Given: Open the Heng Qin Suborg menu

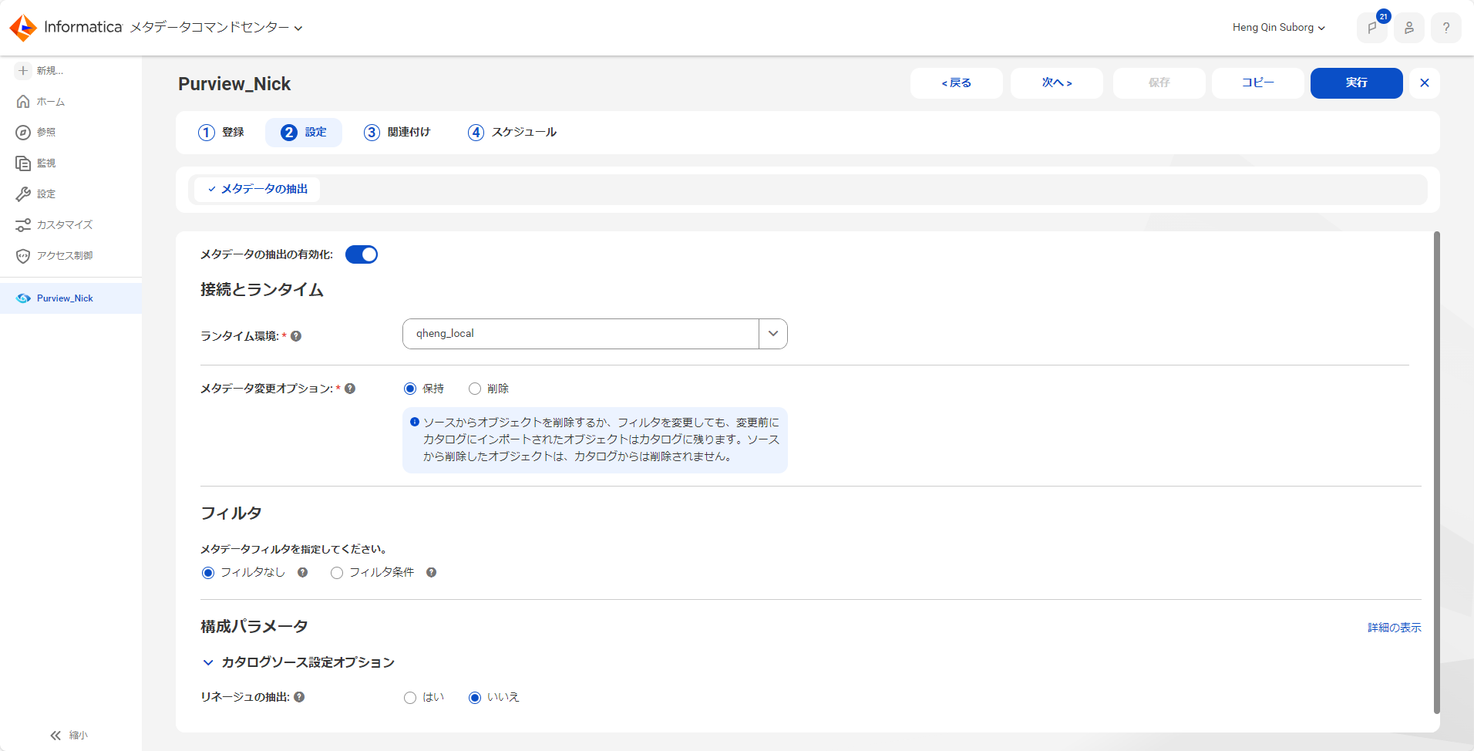Looking at the screenshot, I should (1279, 28).
